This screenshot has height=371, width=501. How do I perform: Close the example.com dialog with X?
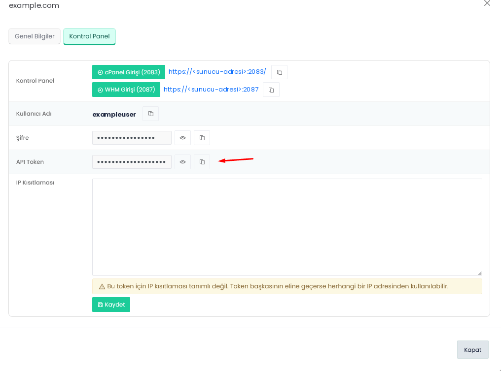pyautogui.click(x=487, y=3)
